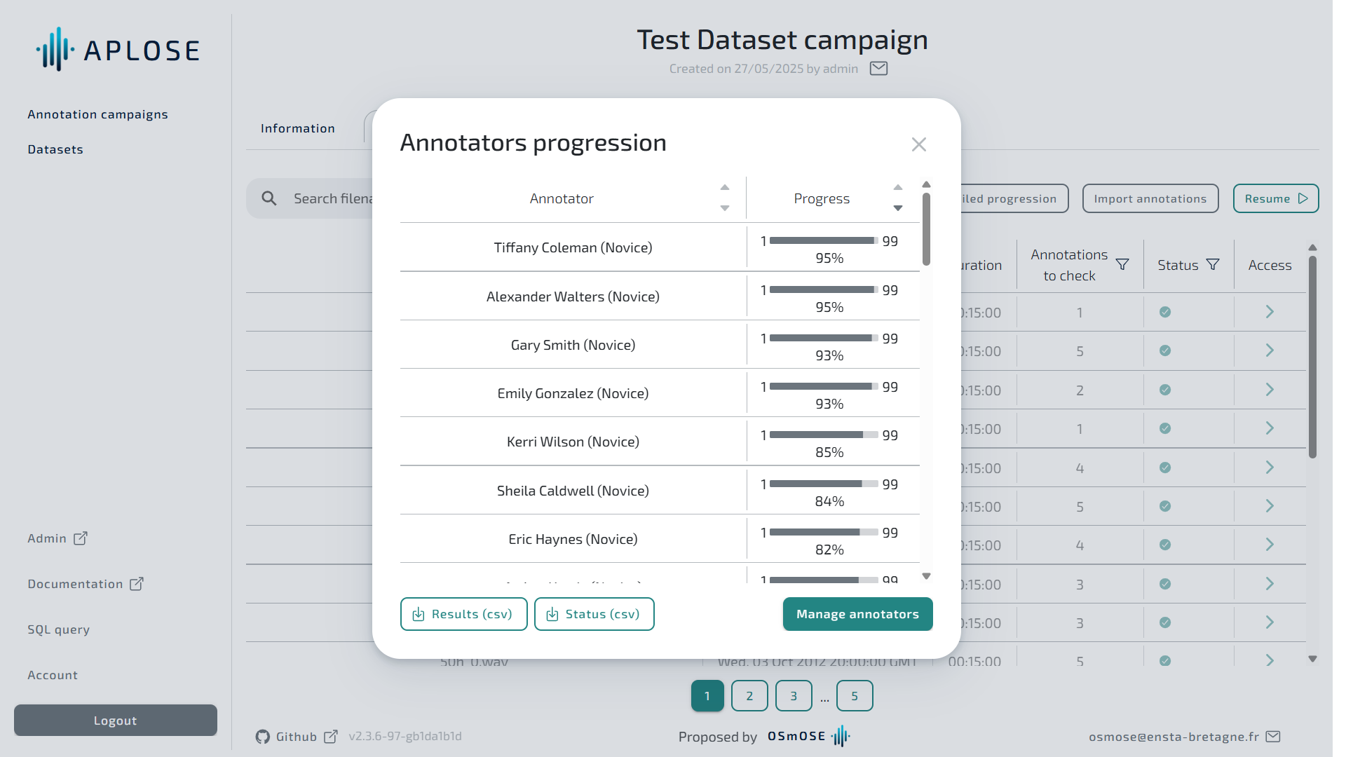The height and width of the screenshot is (757, 1346).
Task: Click Tiffany Coleman's progress bar
Action: point(824,240)
